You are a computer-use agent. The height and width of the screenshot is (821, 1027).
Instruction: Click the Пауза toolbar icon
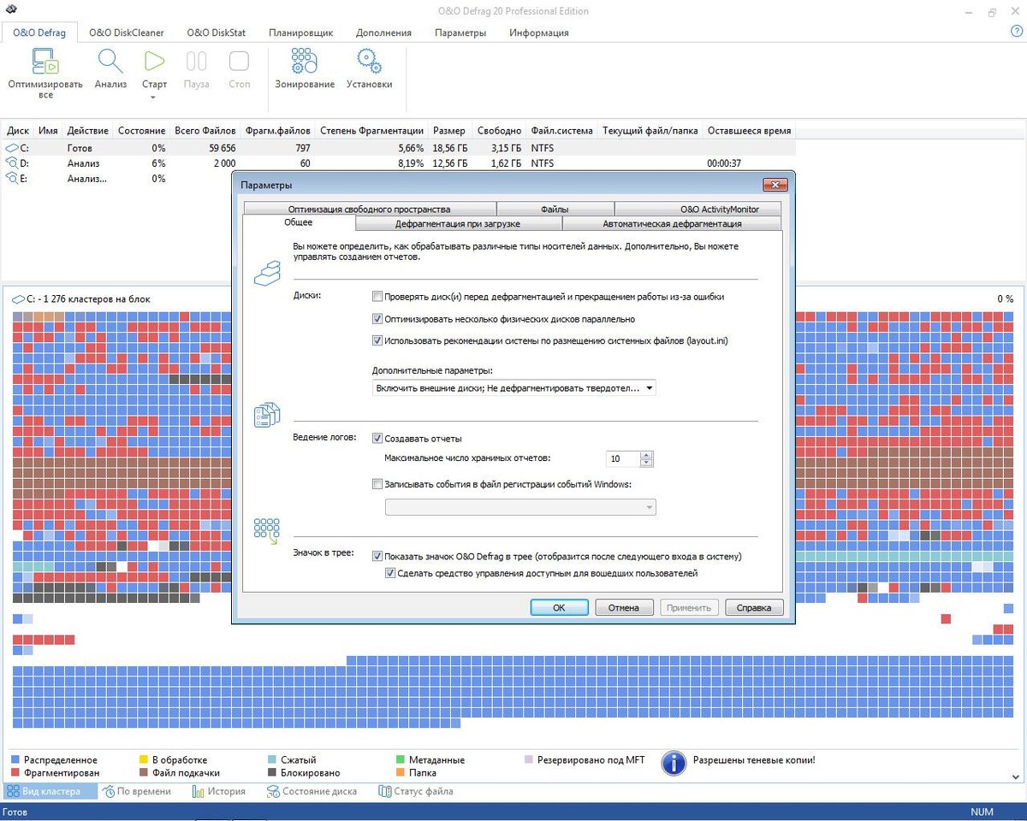(196, 62)
